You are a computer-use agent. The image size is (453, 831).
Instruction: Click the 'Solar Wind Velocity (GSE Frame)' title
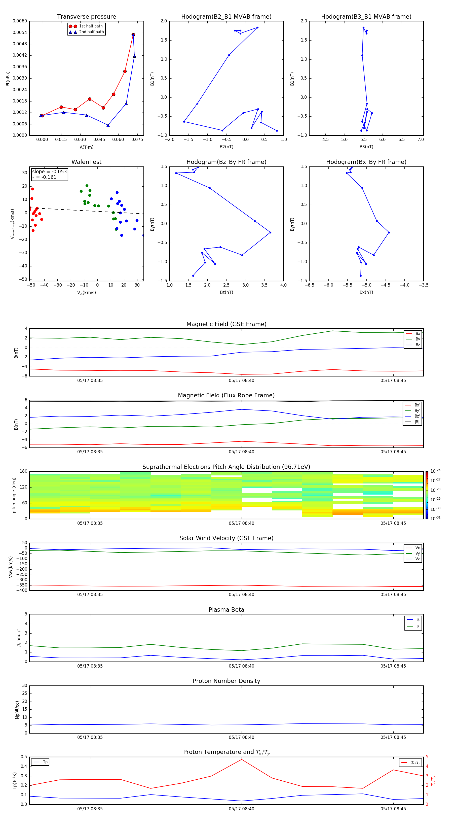coord(226,538)
